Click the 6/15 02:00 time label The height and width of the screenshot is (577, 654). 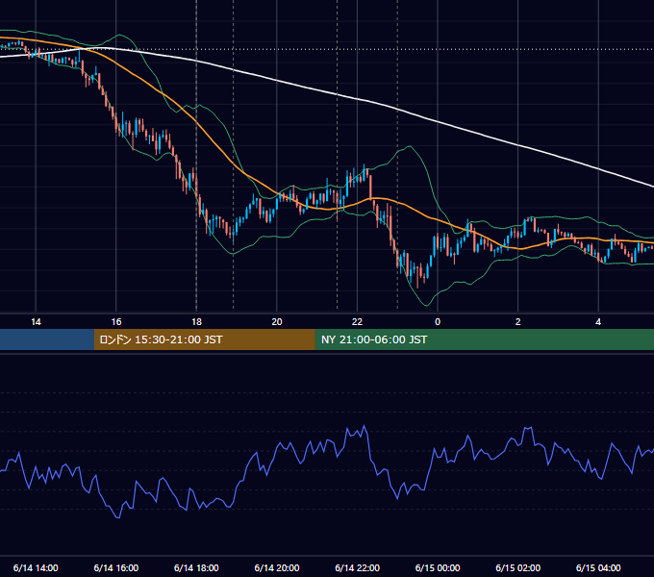tap(518, 567)
